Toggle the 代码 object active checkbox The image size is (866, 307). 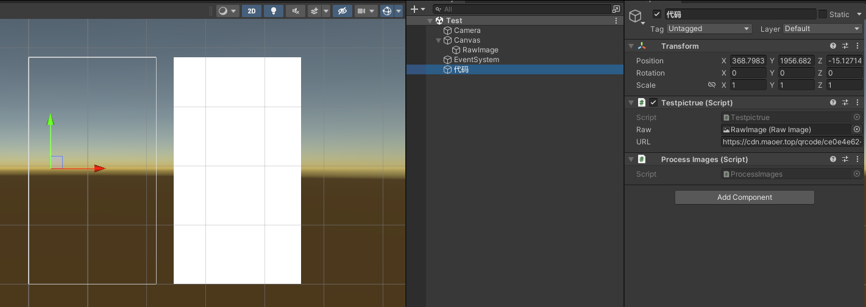point(656,14)
